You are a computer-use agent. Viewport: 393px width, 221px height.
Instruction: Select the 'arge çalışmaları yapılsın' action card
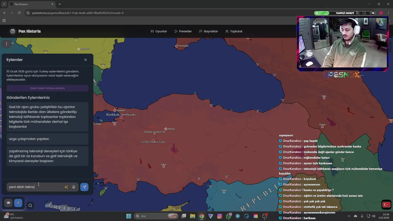point(47,139)
